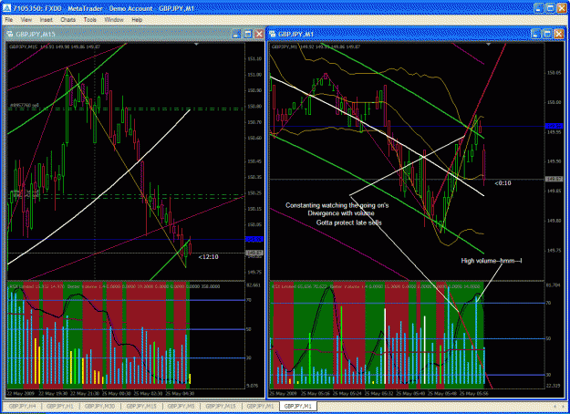570x414 pixels.
Task: Click the blue price tag on the M15 price axis
Action: pos(254,239)
